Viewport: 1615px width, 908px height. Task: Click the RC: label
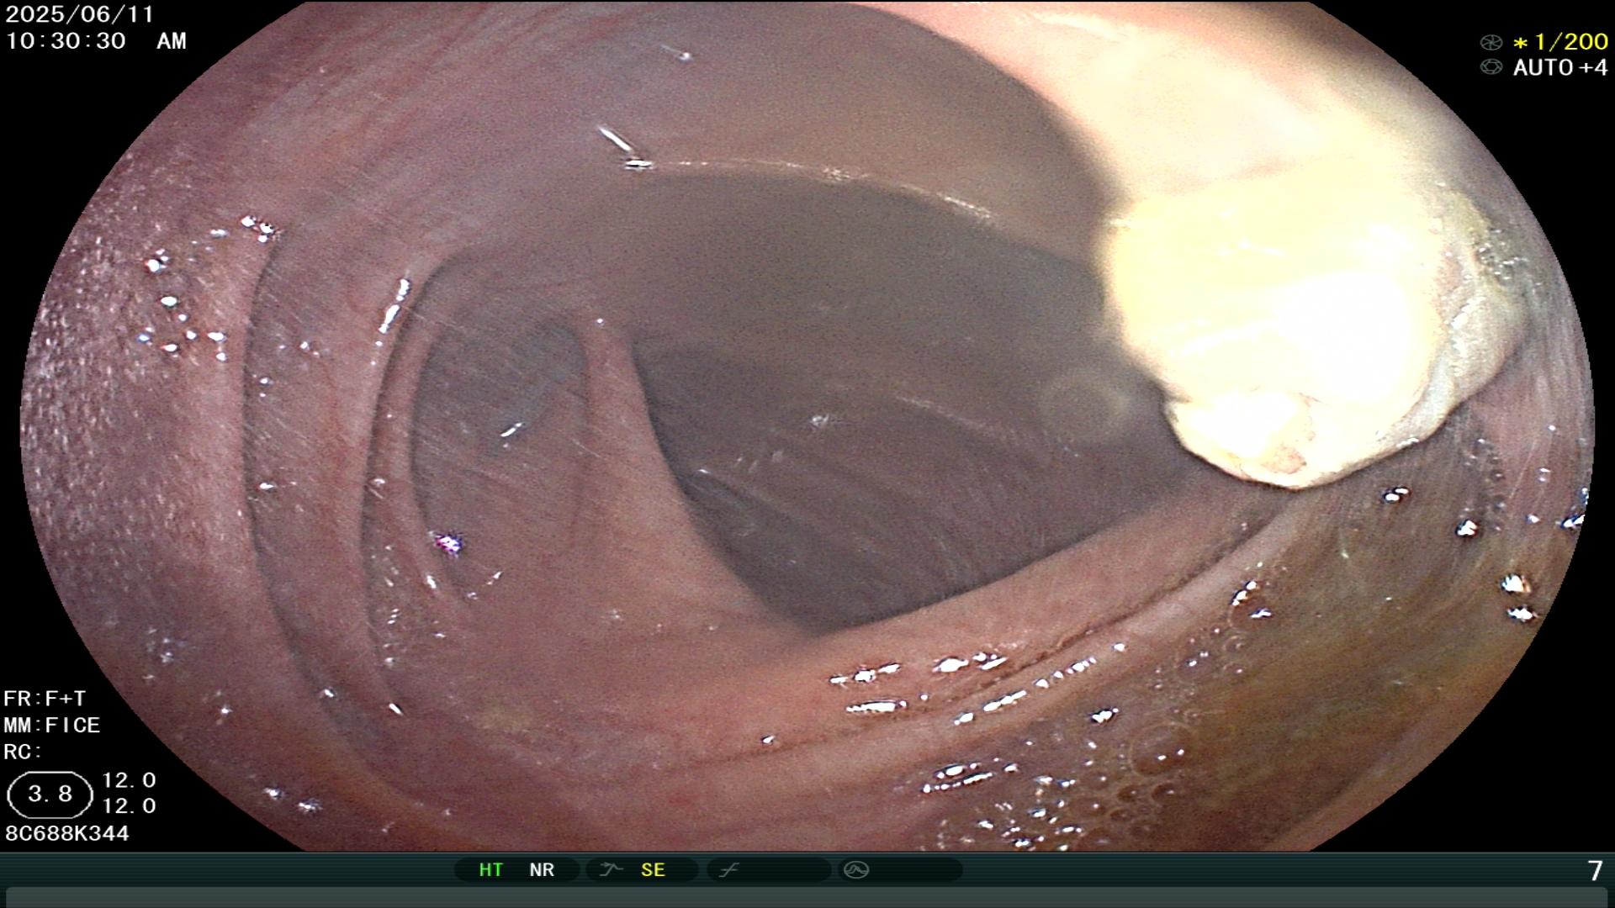tap(23, 752)
